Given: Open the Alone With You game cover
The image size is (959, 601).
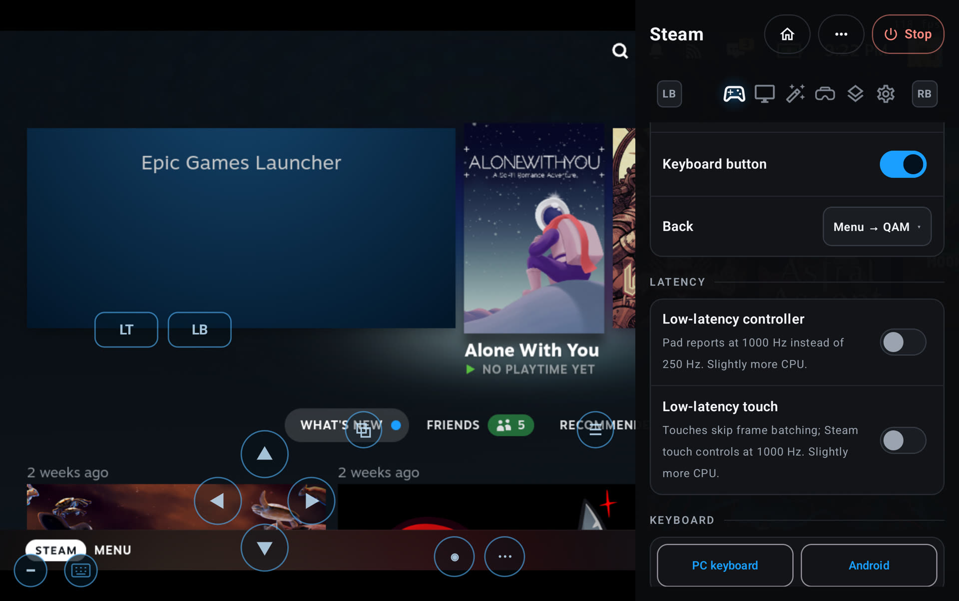Looking at the screenshot, I should [x=533, y=228].
